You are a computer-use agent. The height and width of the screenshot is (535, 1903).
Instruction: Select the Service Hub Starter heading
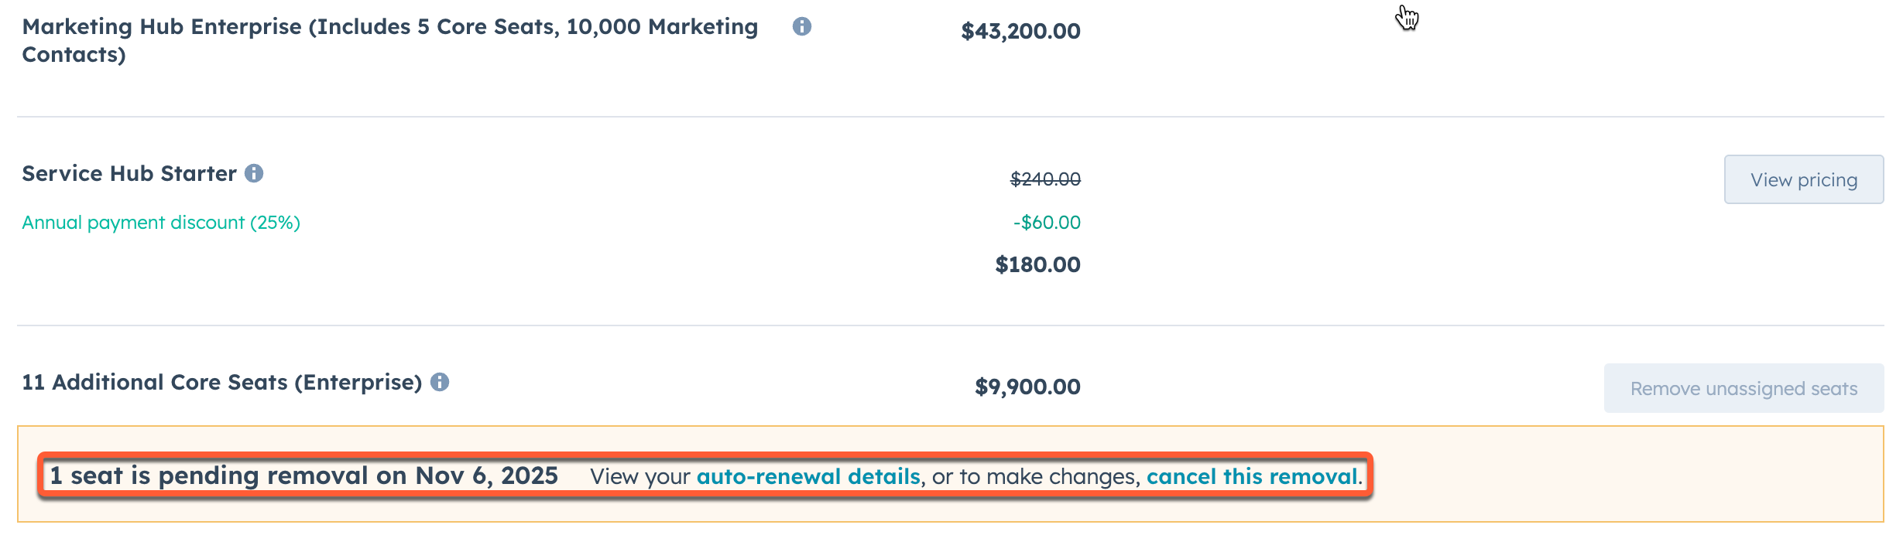coord(129,173)
